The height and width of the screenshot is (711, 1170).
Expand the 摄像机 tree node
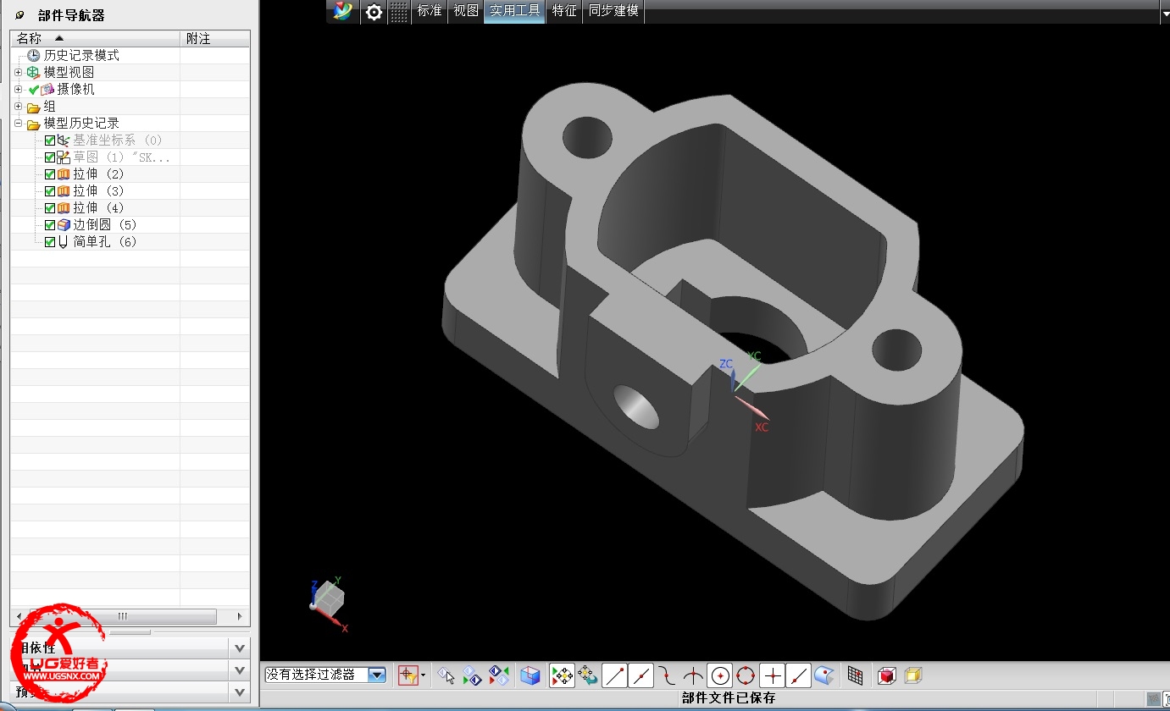tap(18, 89)
